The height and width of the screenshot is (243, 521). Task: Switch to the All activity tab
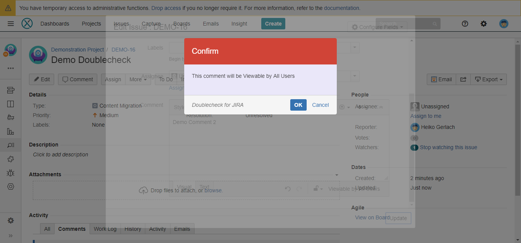pyautogui.click(x=47, y=229)
